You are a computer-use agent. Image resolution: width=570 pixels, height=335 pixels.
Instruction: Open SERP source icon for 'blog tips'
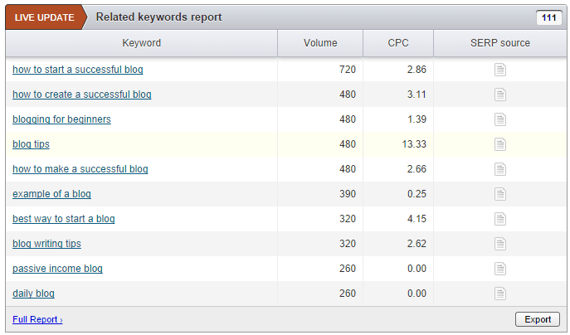click(499, 144)
